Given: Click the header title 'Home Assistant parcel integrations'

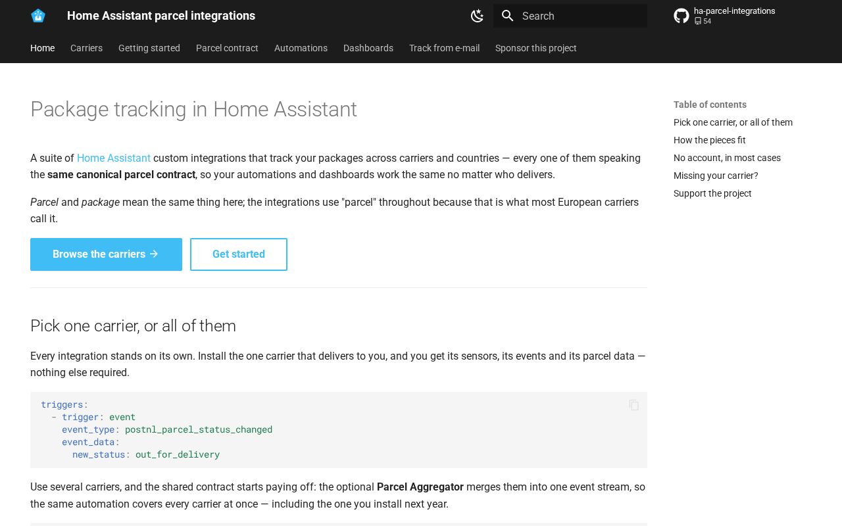Looking at the screenshot, I should (x=161, y=16).
